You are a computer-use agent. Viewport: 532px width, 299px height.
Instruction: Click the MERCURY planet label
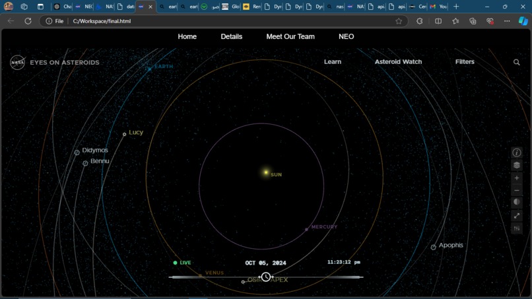tap(324, 226)
